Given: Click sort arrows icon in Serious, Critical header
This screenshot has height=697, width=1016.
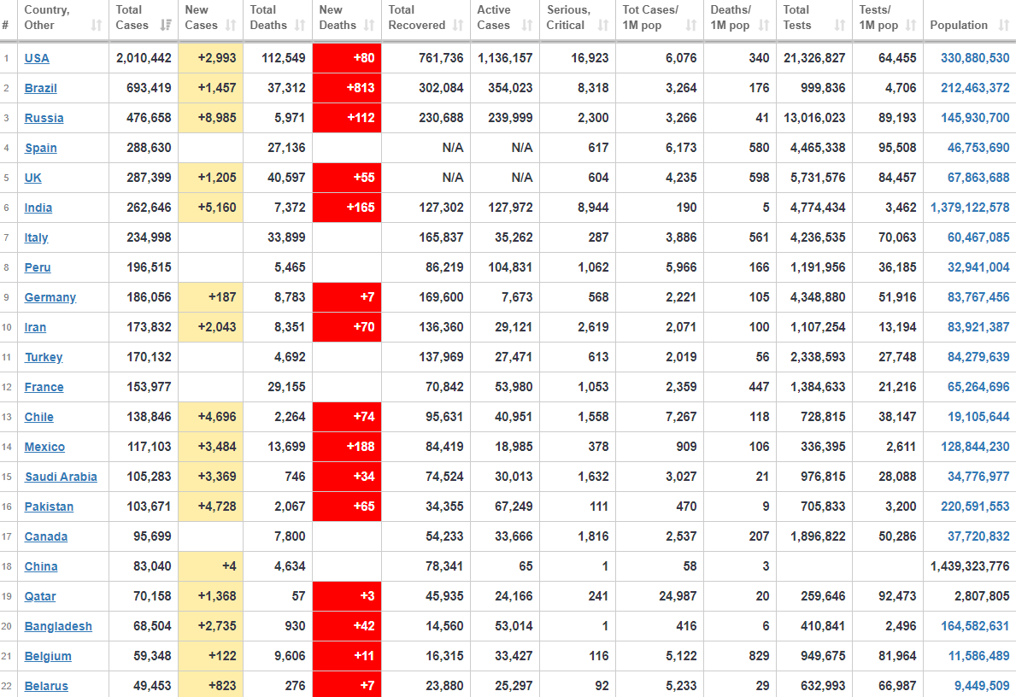Looking at the screenshot, I should point(603,26).
